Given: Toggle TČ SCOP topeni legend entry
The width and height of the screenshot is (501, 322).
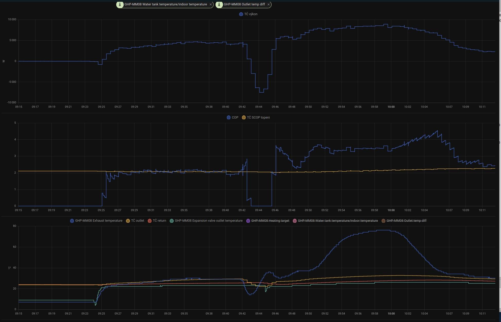Looking at the screenshot, I should (x=258, y=118).
